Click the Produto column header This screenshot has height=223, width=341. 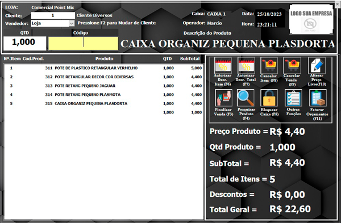(105, 58)
